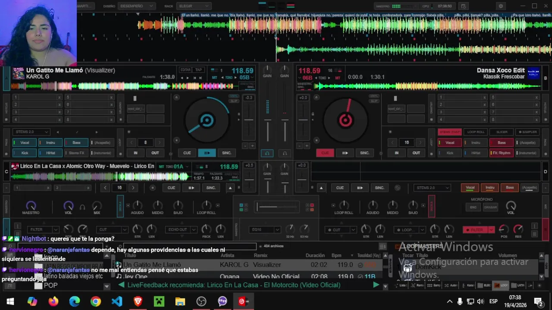Open the ELEGIR rack dropdown
Image resolution: width=552 pixels, height=310 pixels.
(193, 6)
